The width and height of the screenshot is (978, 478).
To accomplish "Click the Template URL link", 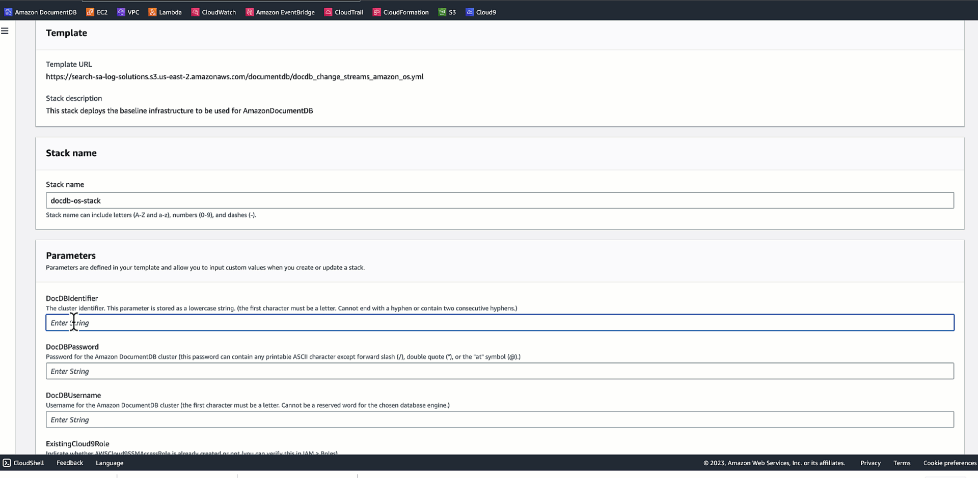I will tap(234, 76).
